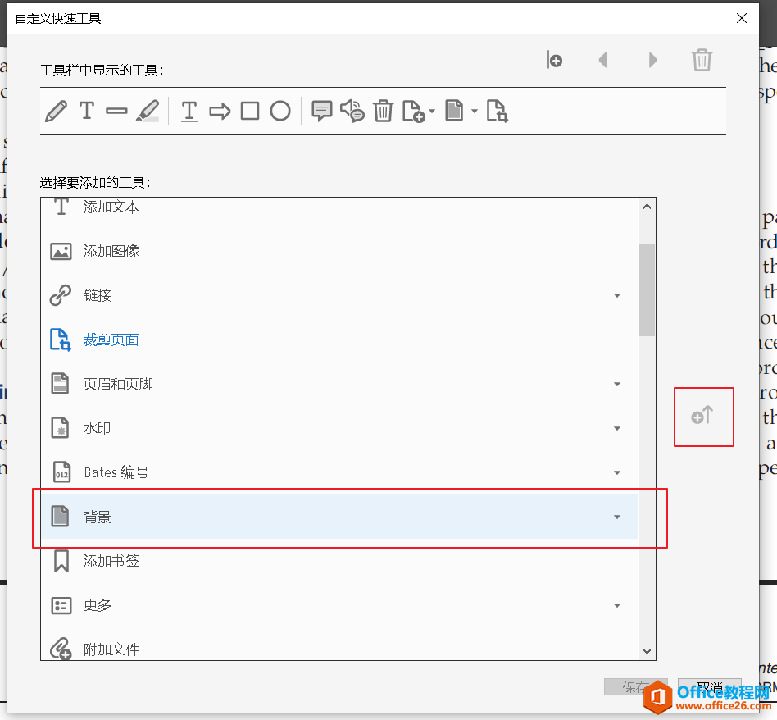Select the underline text toolbar icon

click(x=189, y=111)
